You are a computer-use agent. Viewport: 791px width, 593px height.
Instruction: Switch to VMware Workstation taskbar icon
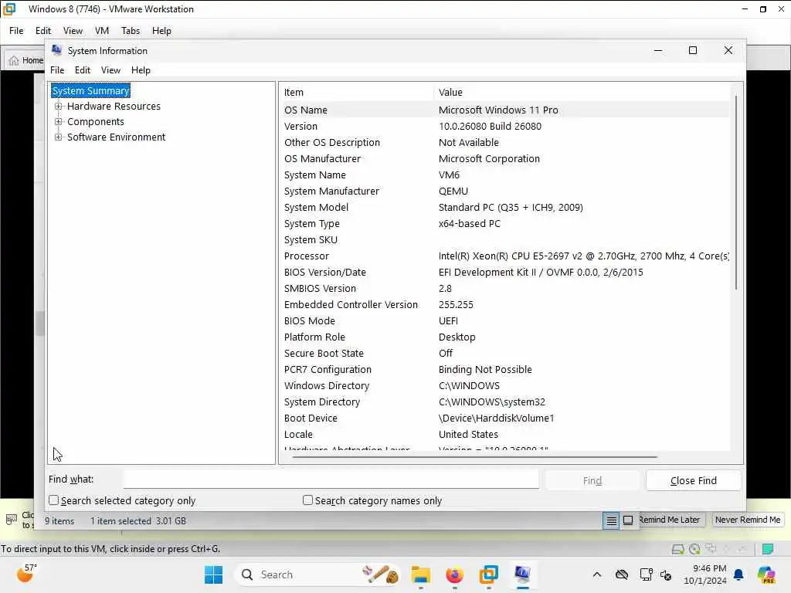pyautogui.click(x=488, y=574)
